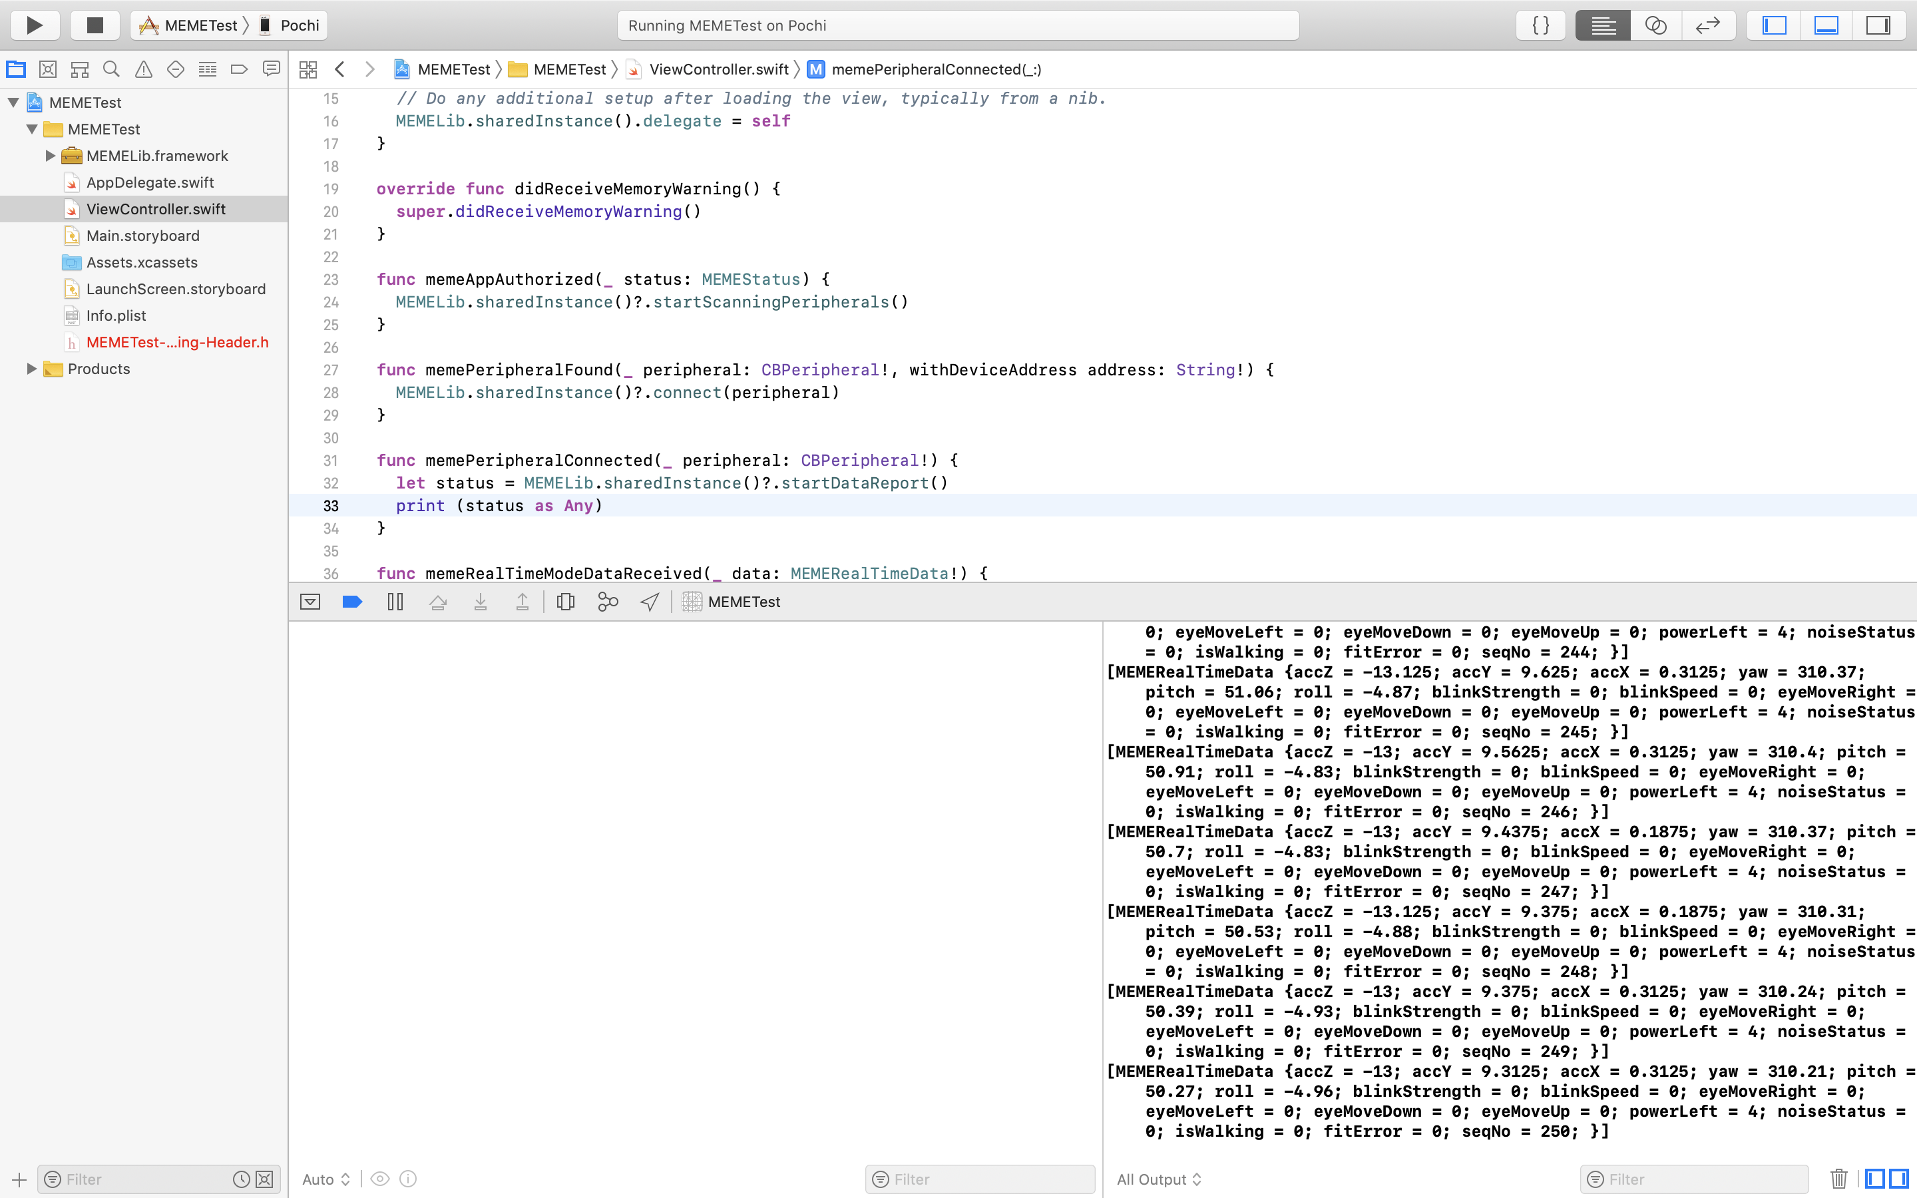Open the All Output dropdown
The image size is (1917, 1198).
[1158, 1179]
